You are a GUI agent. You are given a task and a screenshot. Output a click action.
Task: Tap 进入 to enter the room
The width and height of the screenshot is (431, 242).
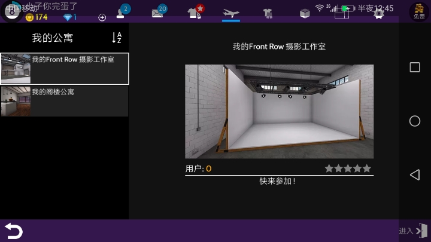click(412, 231)
